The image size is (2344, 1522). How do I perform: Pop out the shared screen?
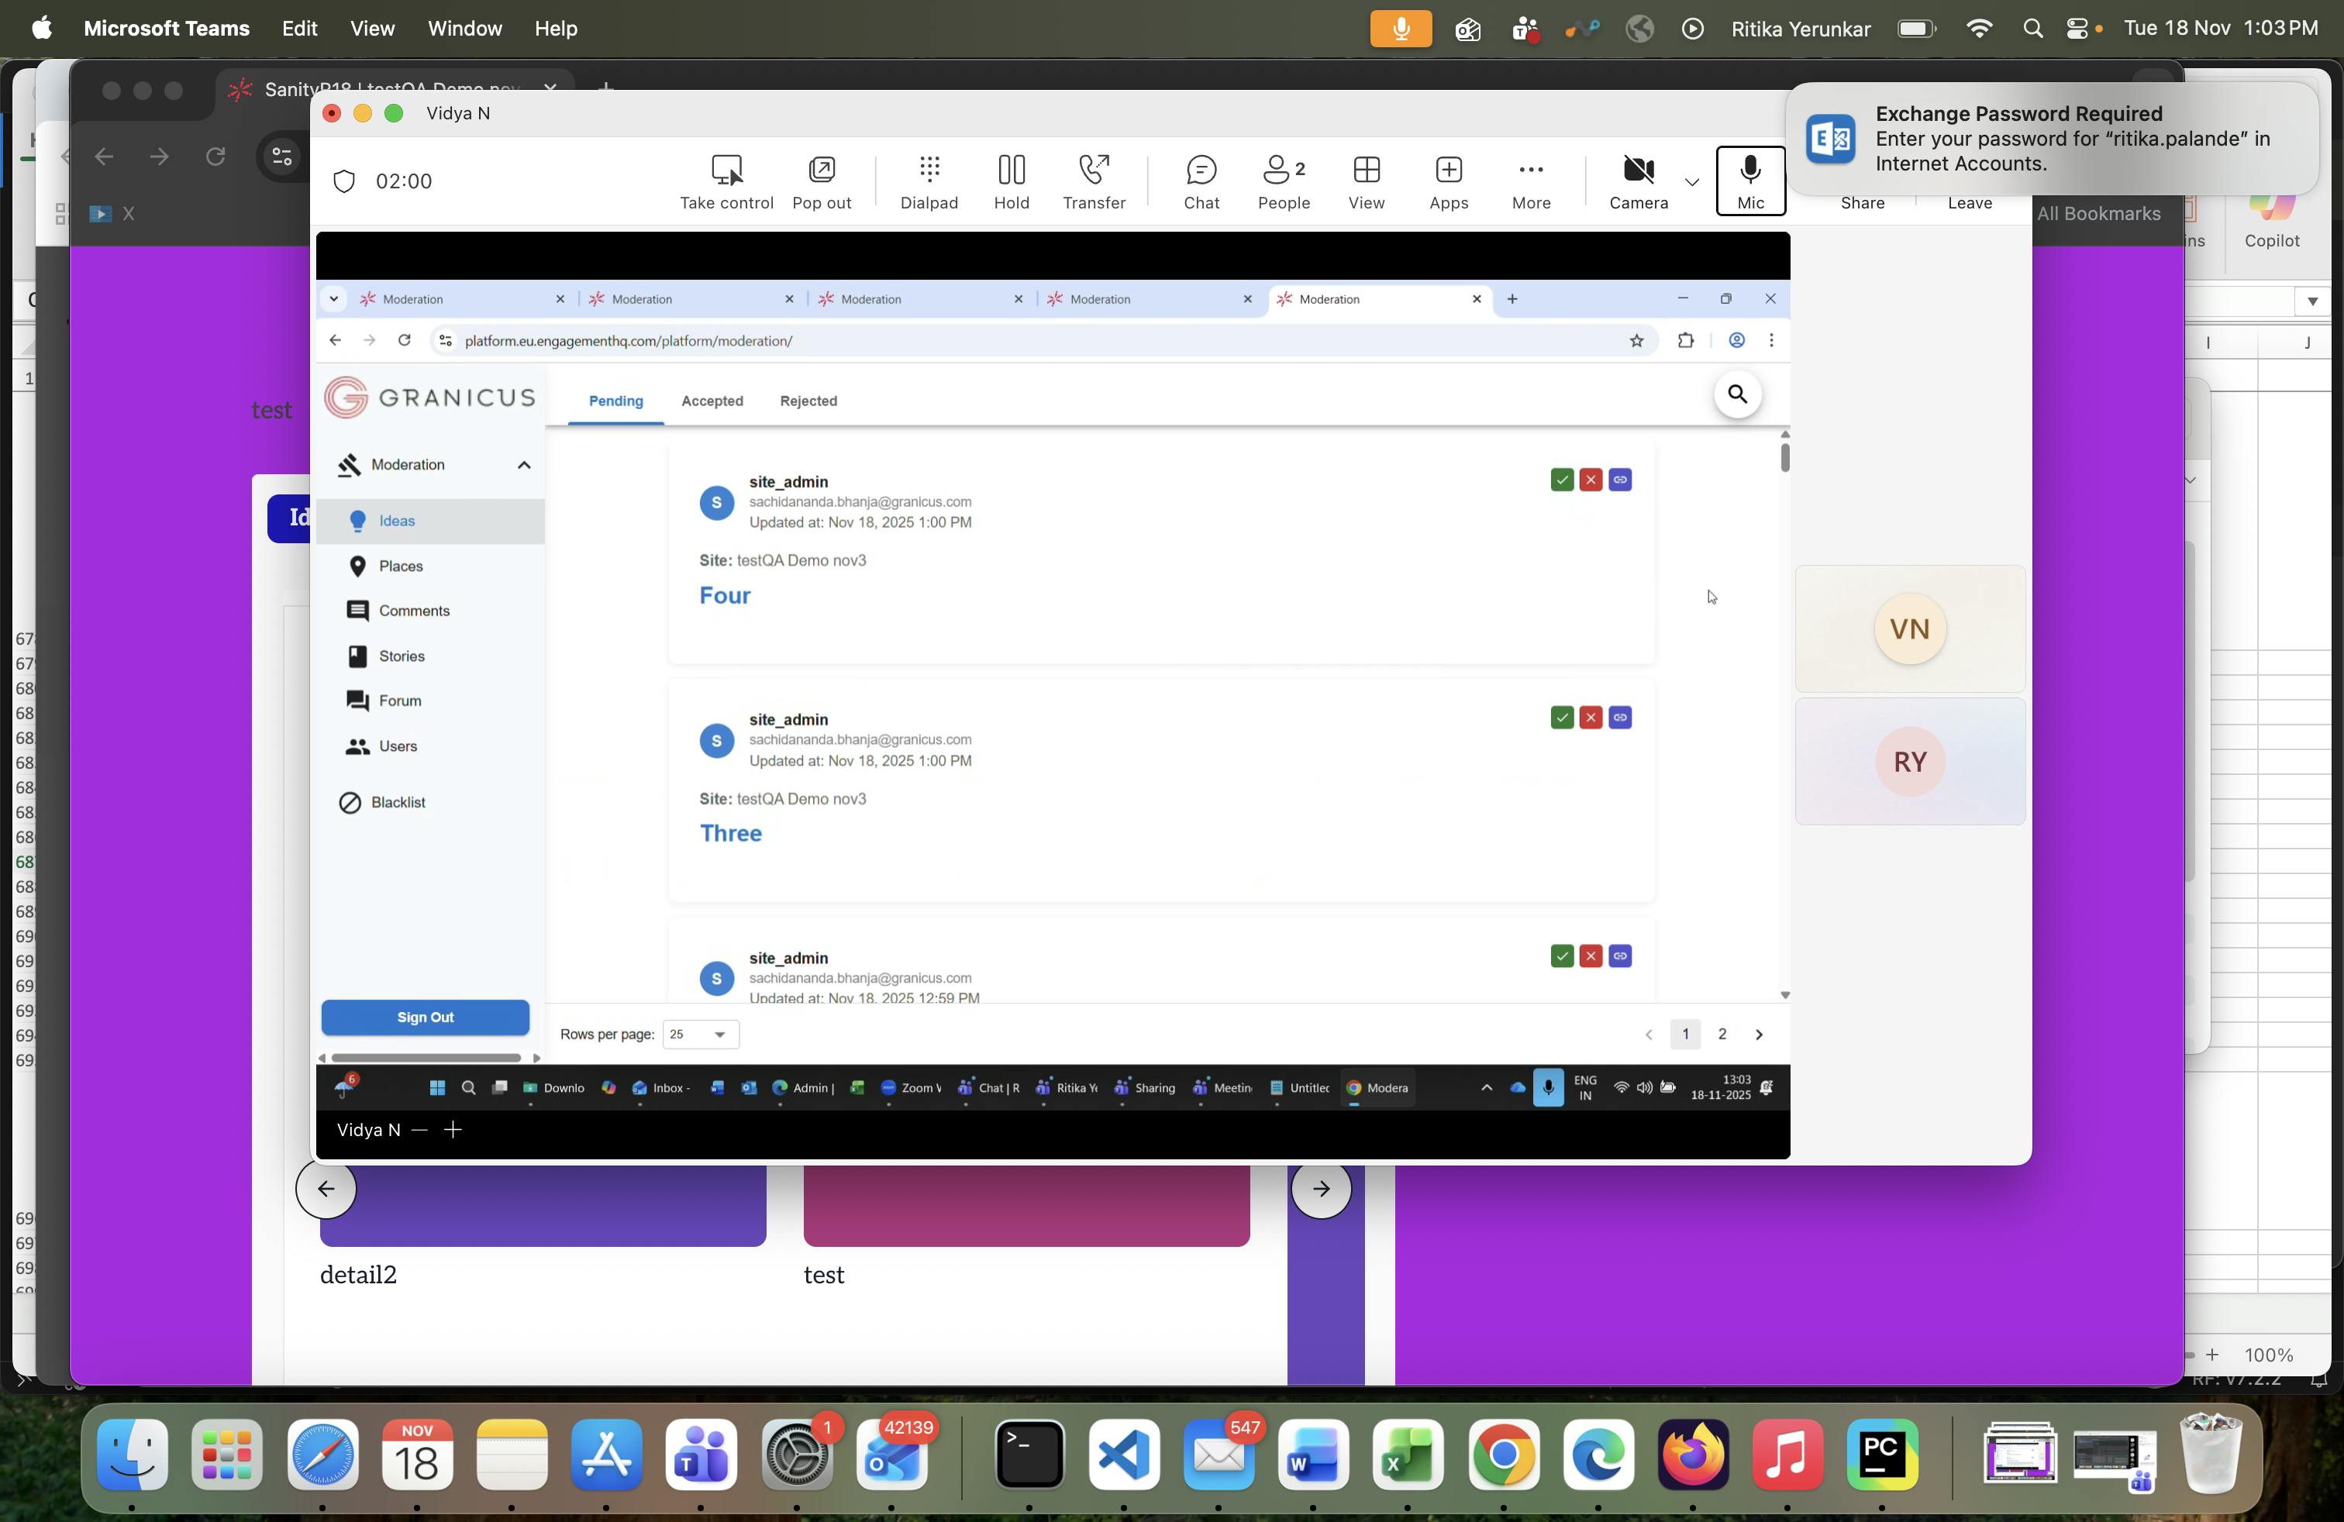[x=820, y=171]
